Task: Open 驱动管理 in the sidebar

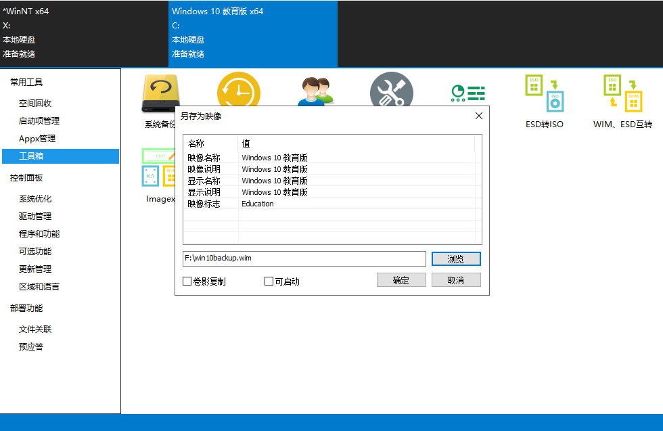Action: pyautogui.click(x=35, y=217)
